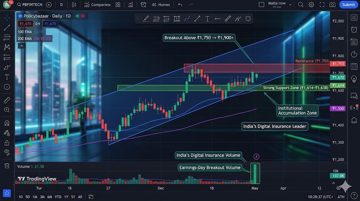Screen dimensions: 360x201
Task: Select the 6M time range
Action: click(x=50, y=197)
